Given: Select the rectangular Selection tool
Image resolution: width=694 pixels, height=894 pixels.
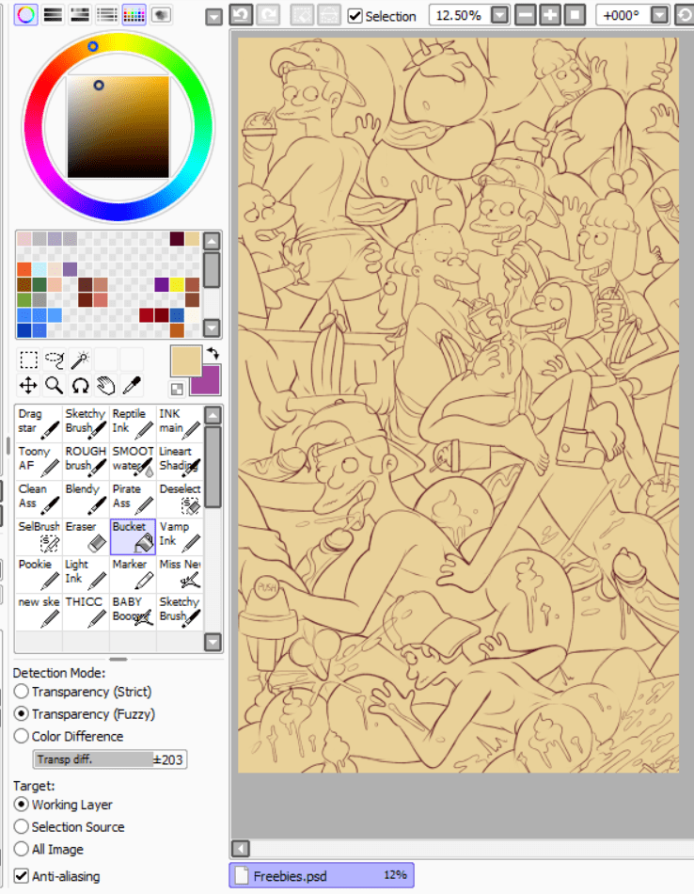Looking at the screenshot, I should pos(28,359).
